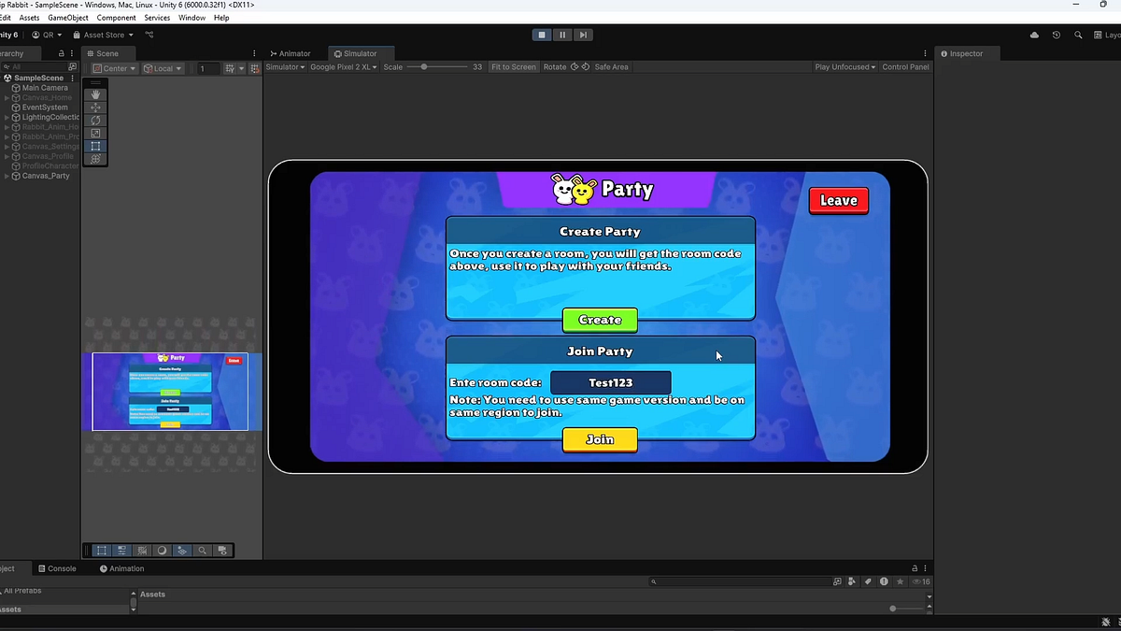Pause play mode with the pause control
This screenshot has width=1121, height=631.
[x=561, y=35]
